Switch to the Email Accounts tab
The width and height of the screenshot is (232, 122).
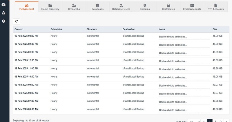(x=192, y=7)
